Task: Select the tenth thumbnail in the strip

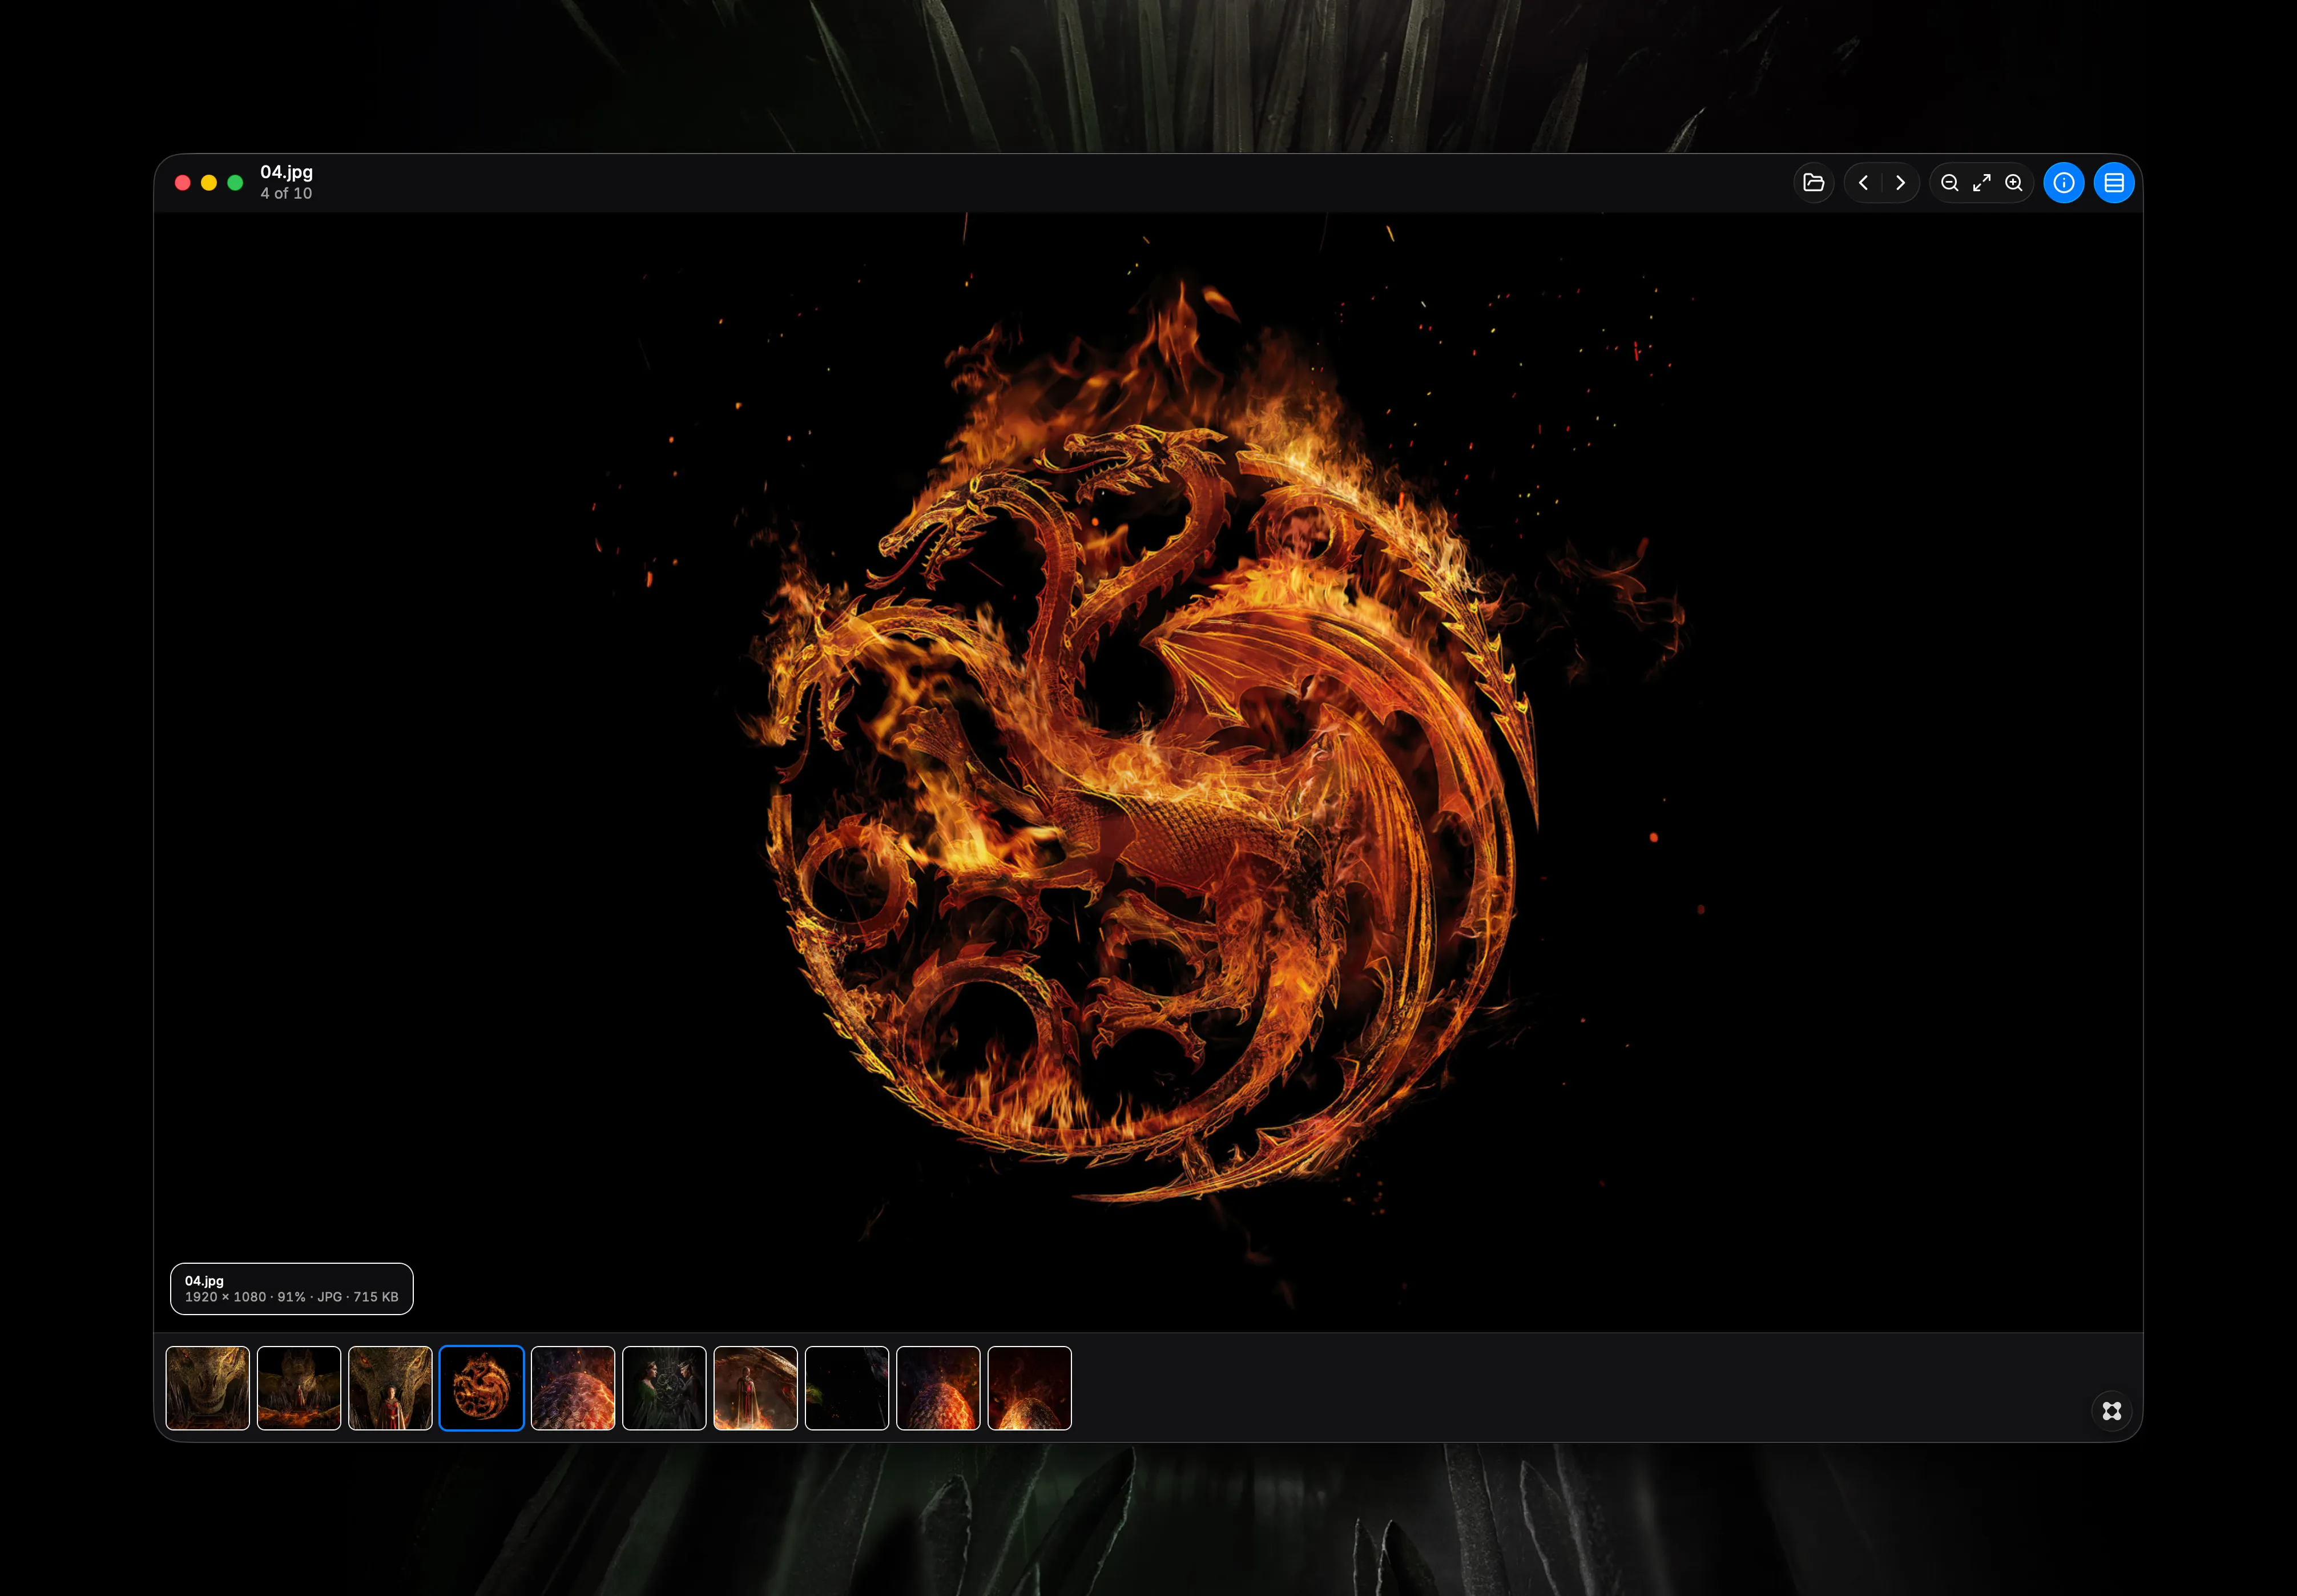Action: click(1030, 1388)
